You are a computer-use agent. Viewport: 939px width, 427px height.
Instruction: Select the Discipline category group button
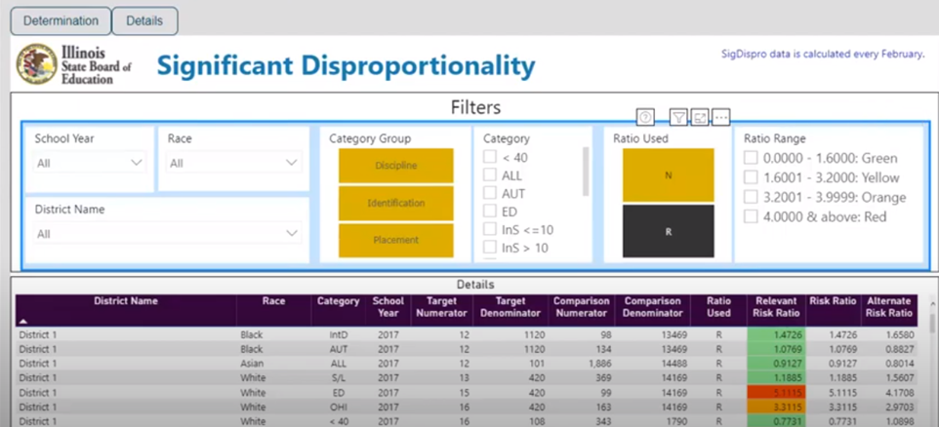[395, 166]
